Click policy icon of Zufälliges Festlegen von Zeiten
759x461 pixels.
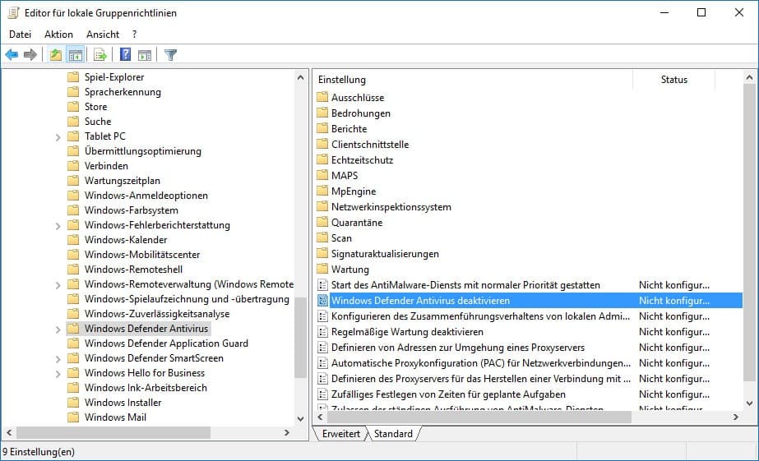click(x=322, y=394)
